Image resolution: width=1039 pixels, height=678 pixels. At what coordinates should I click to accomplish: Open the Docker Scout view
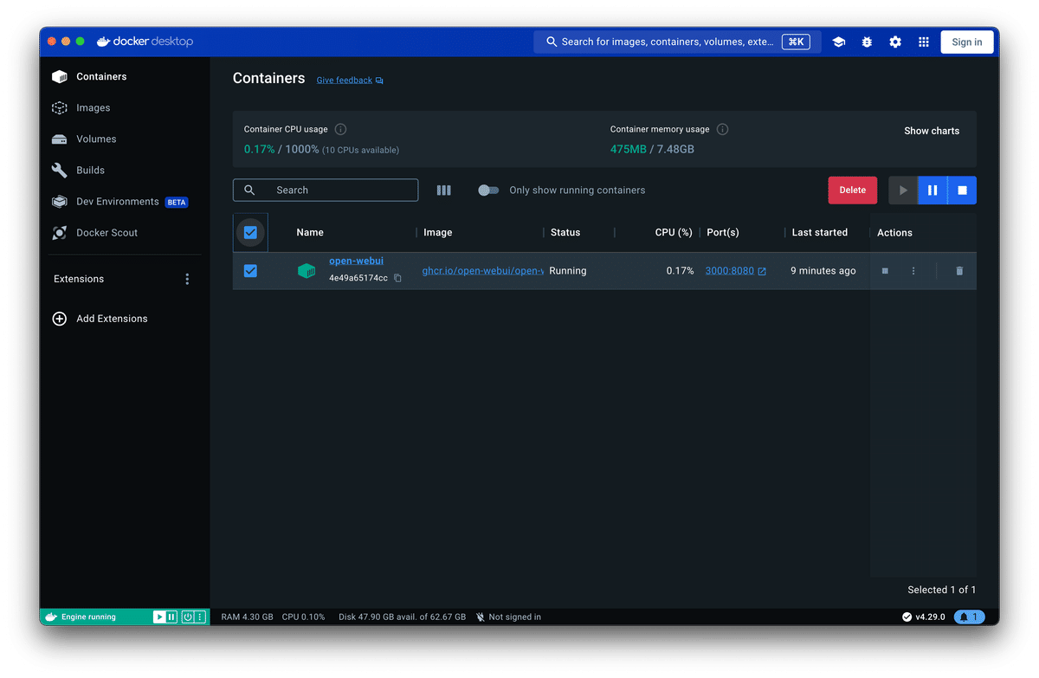pyautogui.click(x=106, y=232)
